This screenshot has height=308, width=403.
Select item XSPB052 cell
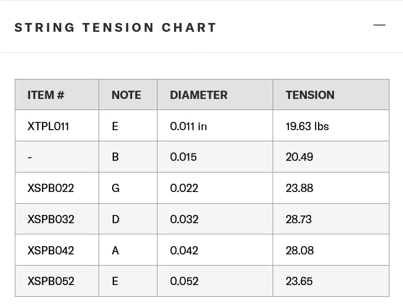[x=51, y=281]
